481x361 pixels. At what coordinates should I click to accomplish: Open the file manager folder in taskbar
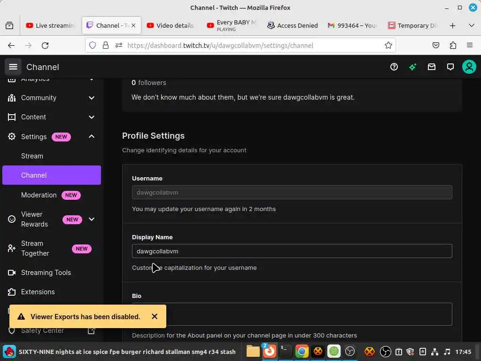click(253, 351)
